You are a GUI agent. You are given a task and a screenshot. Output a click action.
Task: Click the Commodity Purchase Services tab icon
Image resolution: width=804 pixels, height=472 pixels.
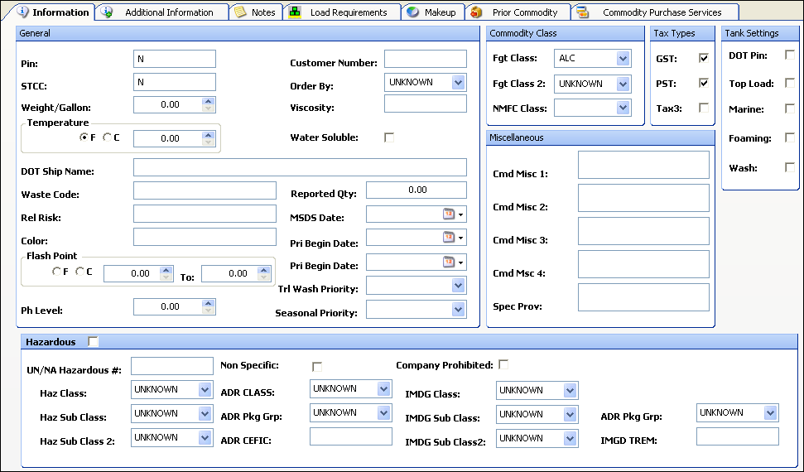pyautogui.click(x=583, y=12)
